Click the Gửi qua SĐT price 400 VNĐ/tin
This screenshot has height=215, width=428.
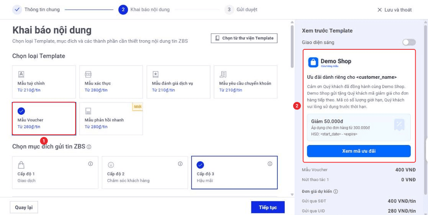coord(402,201)
